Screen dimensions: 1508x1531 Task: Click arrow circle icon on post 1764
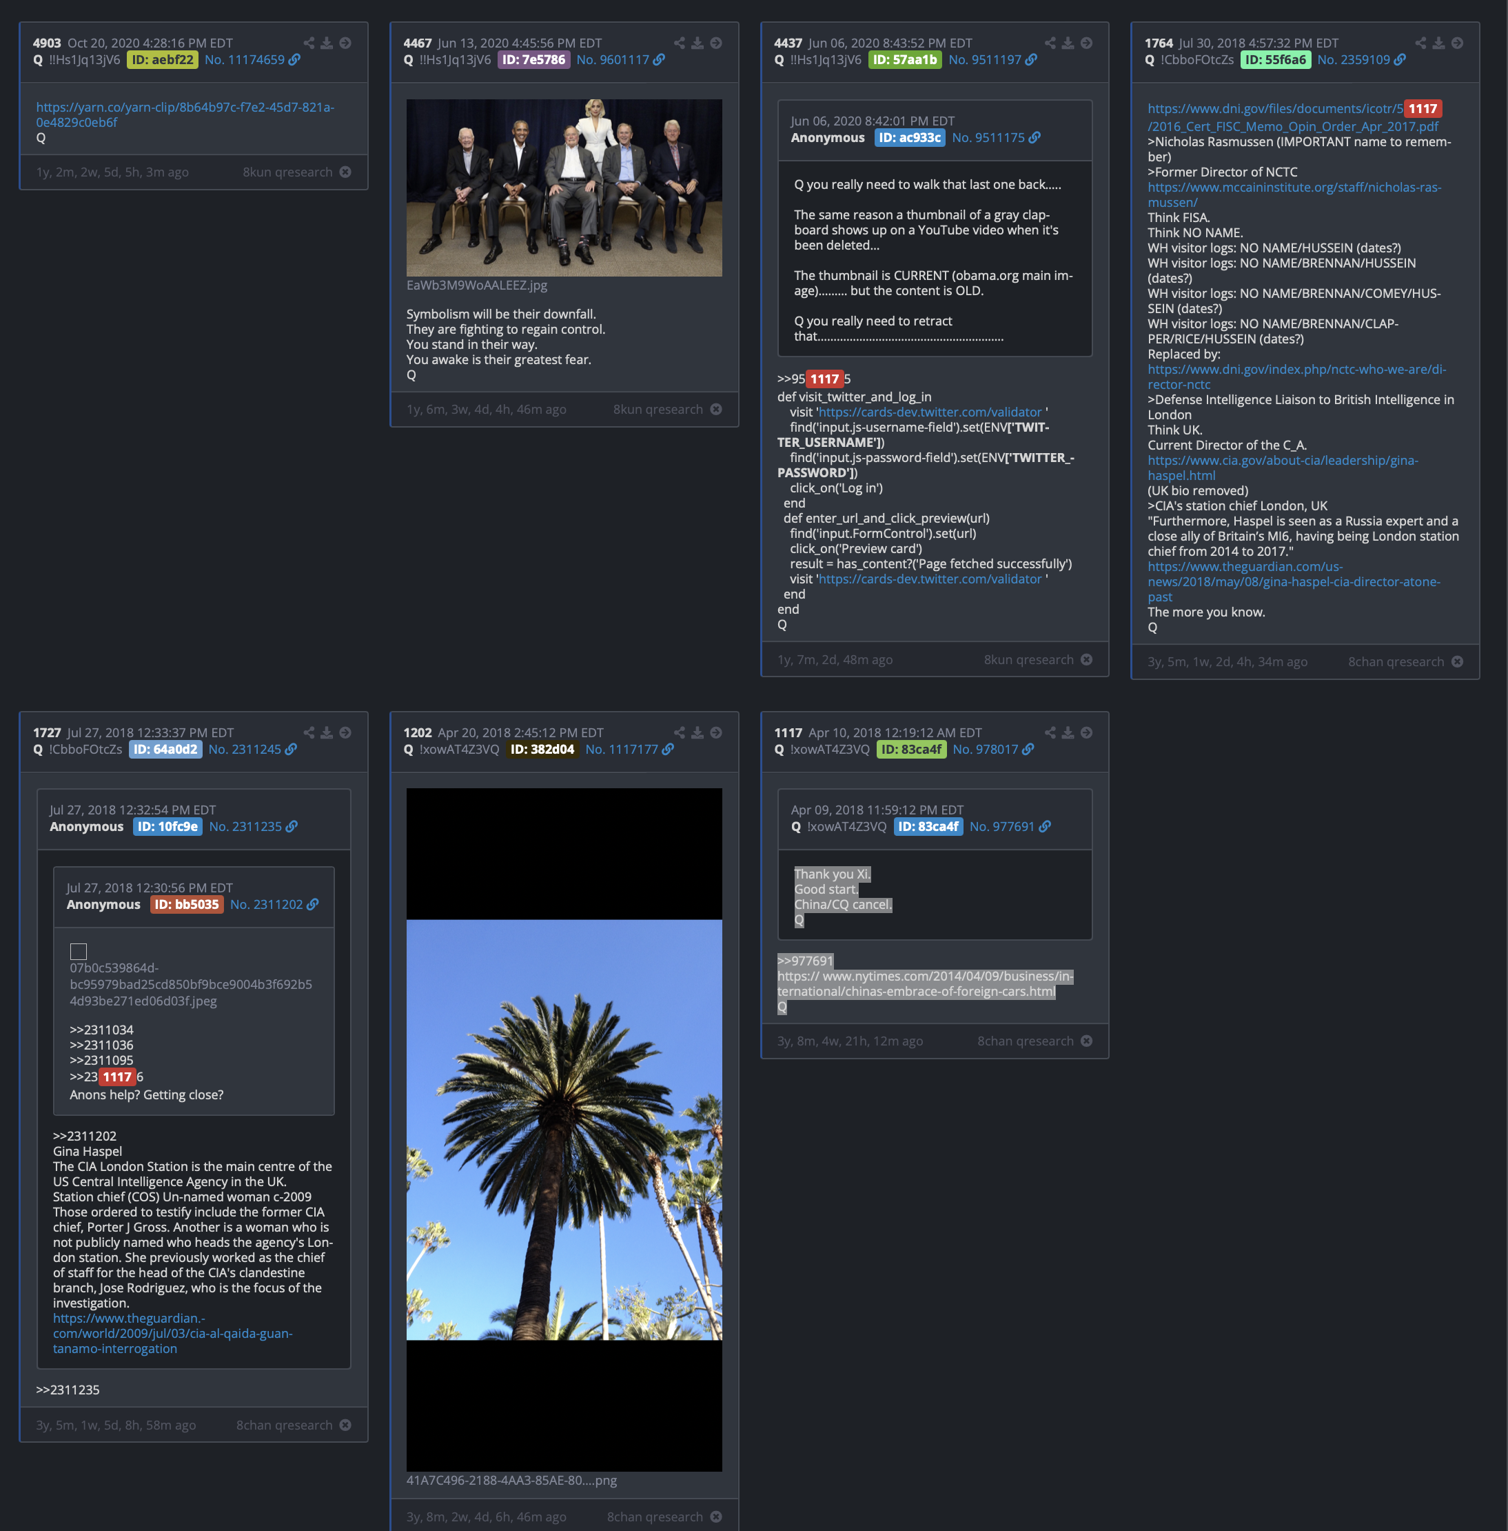coord(1457,43)
